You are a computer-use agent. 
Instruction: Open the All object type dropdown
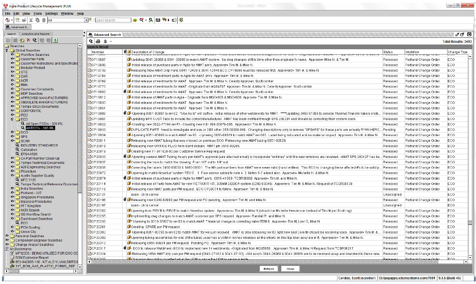click(86, 20)
